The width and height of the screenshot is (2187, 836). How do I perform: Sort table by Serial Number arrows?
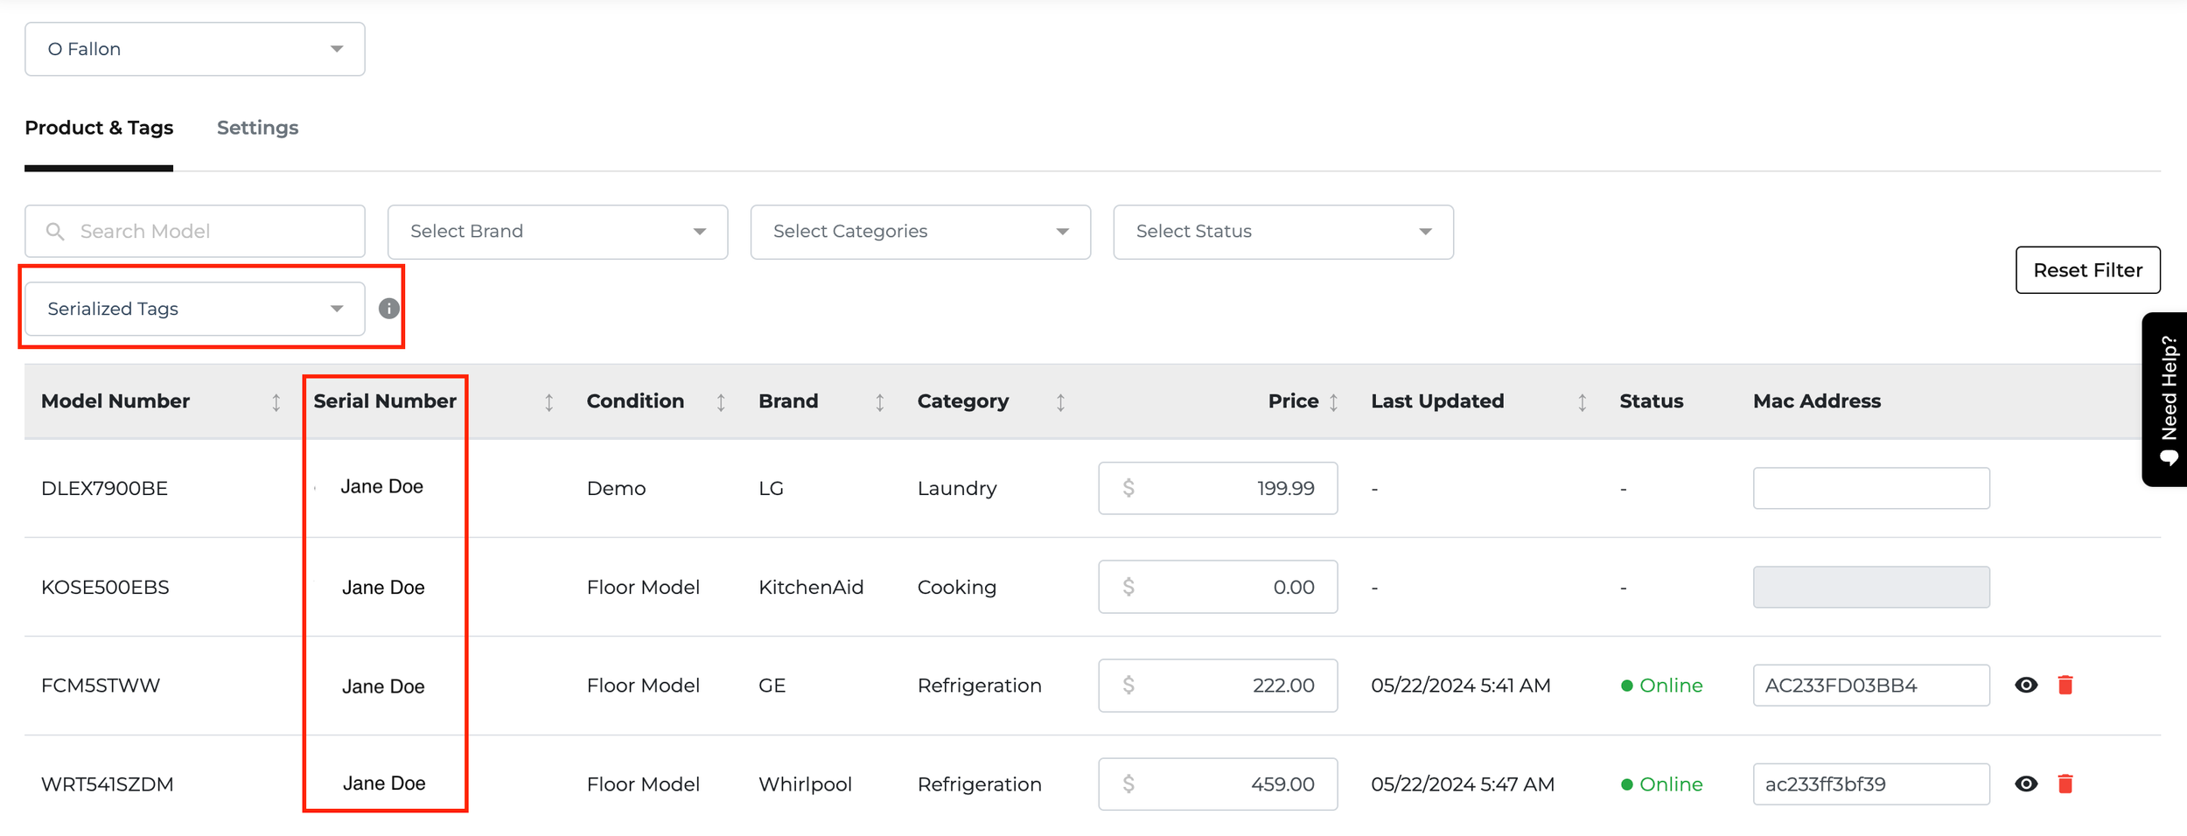(x=549, y=402)
